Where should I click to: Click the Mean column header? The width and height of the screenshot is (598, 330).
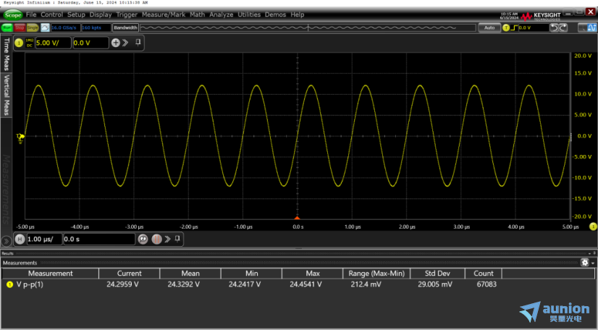click(190, 274)
